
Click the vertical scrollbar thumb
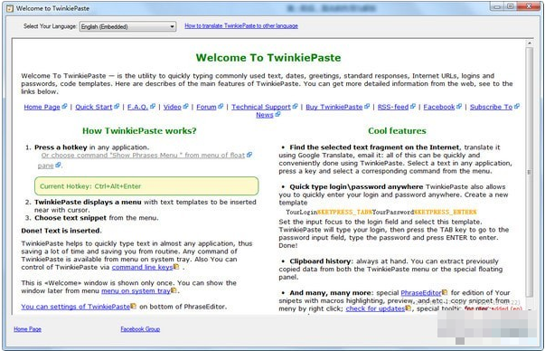tap(530, 172)
